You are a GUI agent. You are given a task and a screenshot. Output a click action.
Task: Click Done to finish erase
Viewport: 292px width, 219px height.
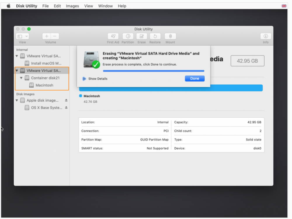[194, 79]
